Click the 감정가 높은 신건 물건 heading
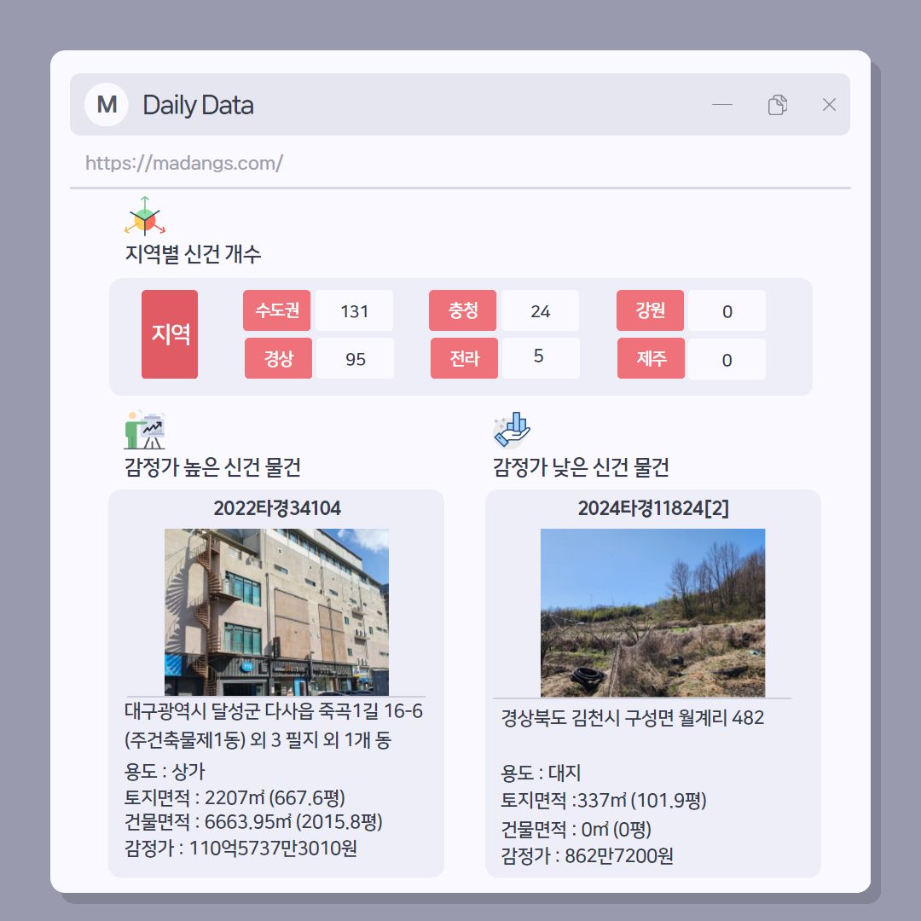The width and height of the screenshot is (921, 921). coord(212,467)
